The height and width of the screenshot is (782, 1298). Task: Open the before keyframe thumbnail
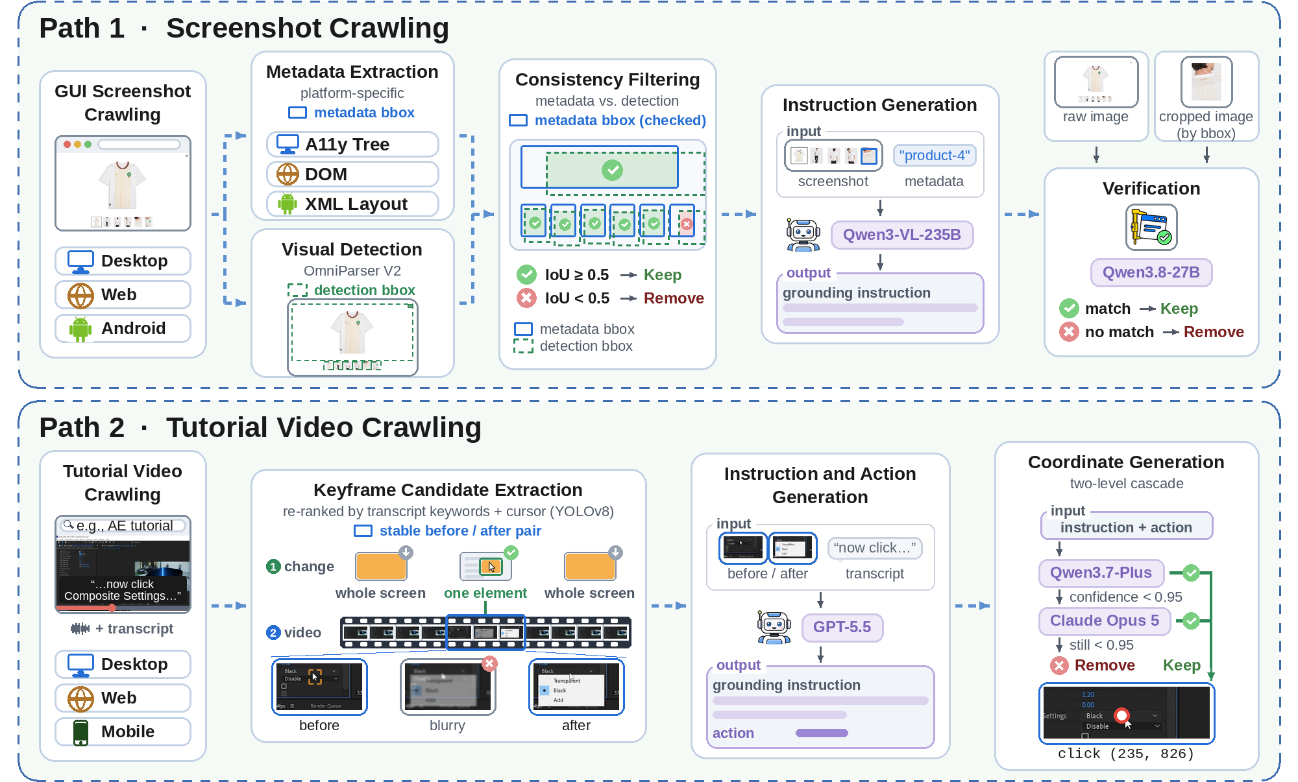click(x=319, y=687)
